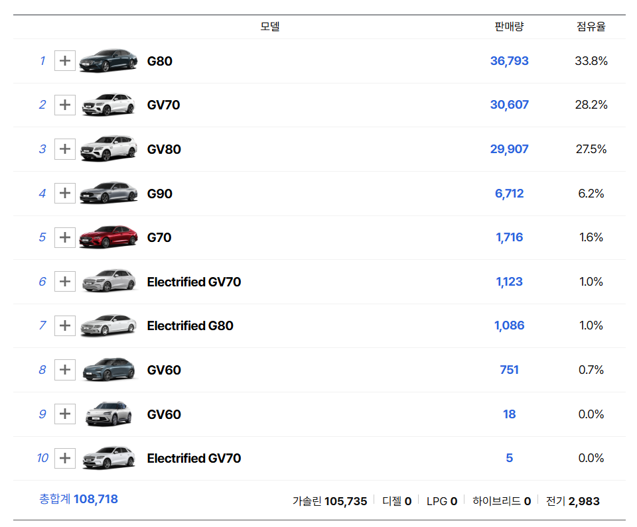Open rank 9 GV60 model name
Viewport: 637px width, 527px height.
(164, 414)
